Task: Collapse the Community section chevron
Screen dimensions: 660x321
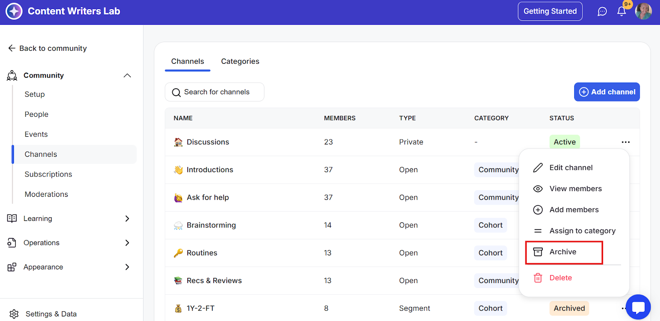Action: point(127,76)
